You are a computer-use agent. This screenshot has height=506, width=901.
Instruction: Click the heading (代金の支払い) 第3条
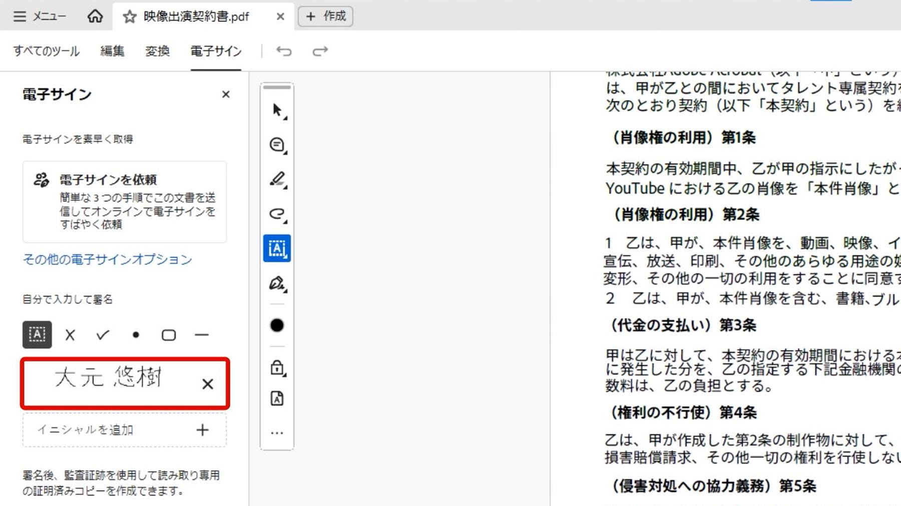[683, 325]
